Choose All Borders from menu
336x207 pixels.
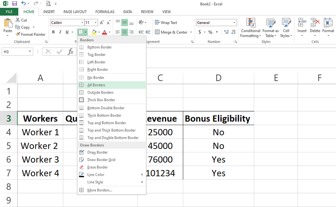pyautogui.click(x=112, y=85)
